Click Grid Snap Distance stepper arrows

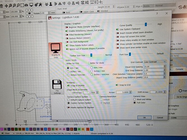(x=165, y=70)
